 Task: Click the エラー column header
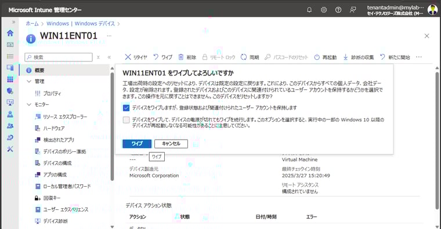pyautogui.click(x=312, y=217)
